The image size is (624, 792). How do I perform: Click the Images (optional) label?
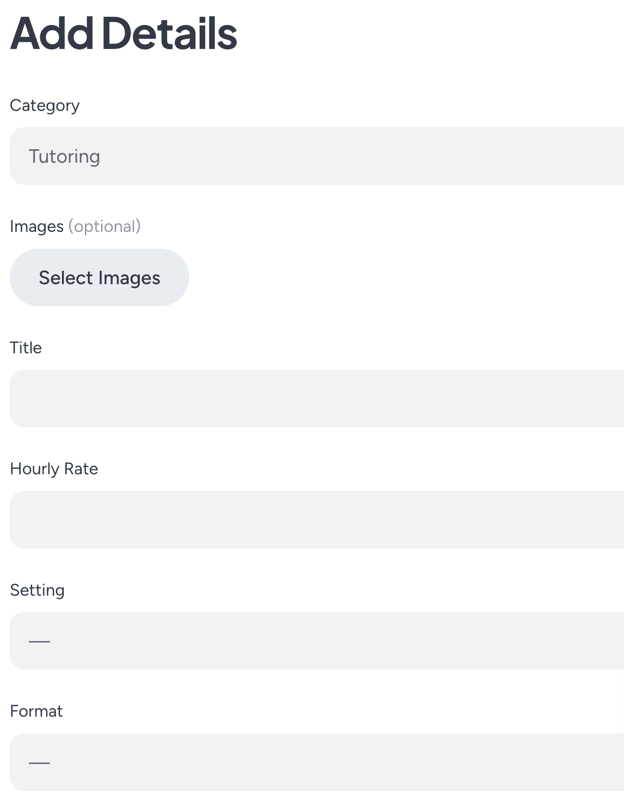[76, 226]
